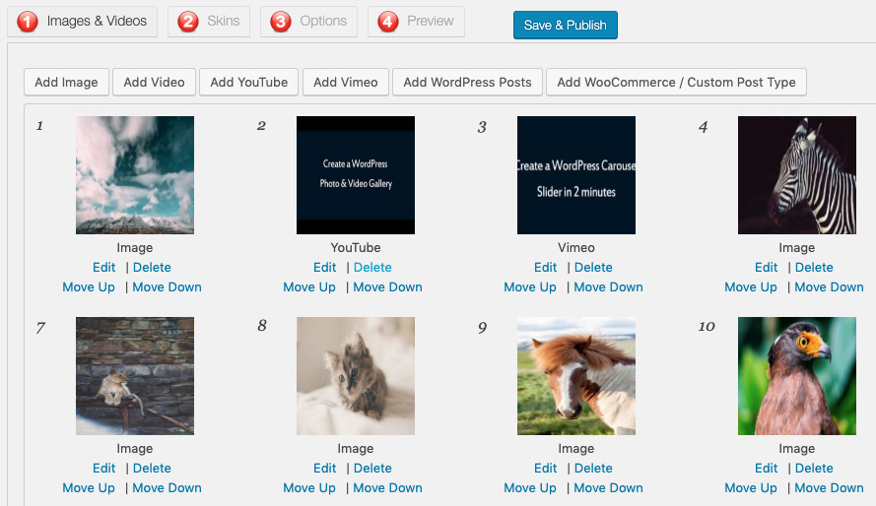Move Down item 10 bird image

tap(829, 487)
